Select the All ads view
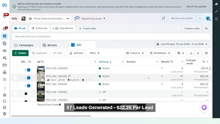The image size is (220, 124). pos(20,28)
